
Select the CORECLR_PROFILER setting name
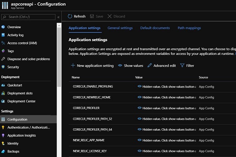point(86,108)
